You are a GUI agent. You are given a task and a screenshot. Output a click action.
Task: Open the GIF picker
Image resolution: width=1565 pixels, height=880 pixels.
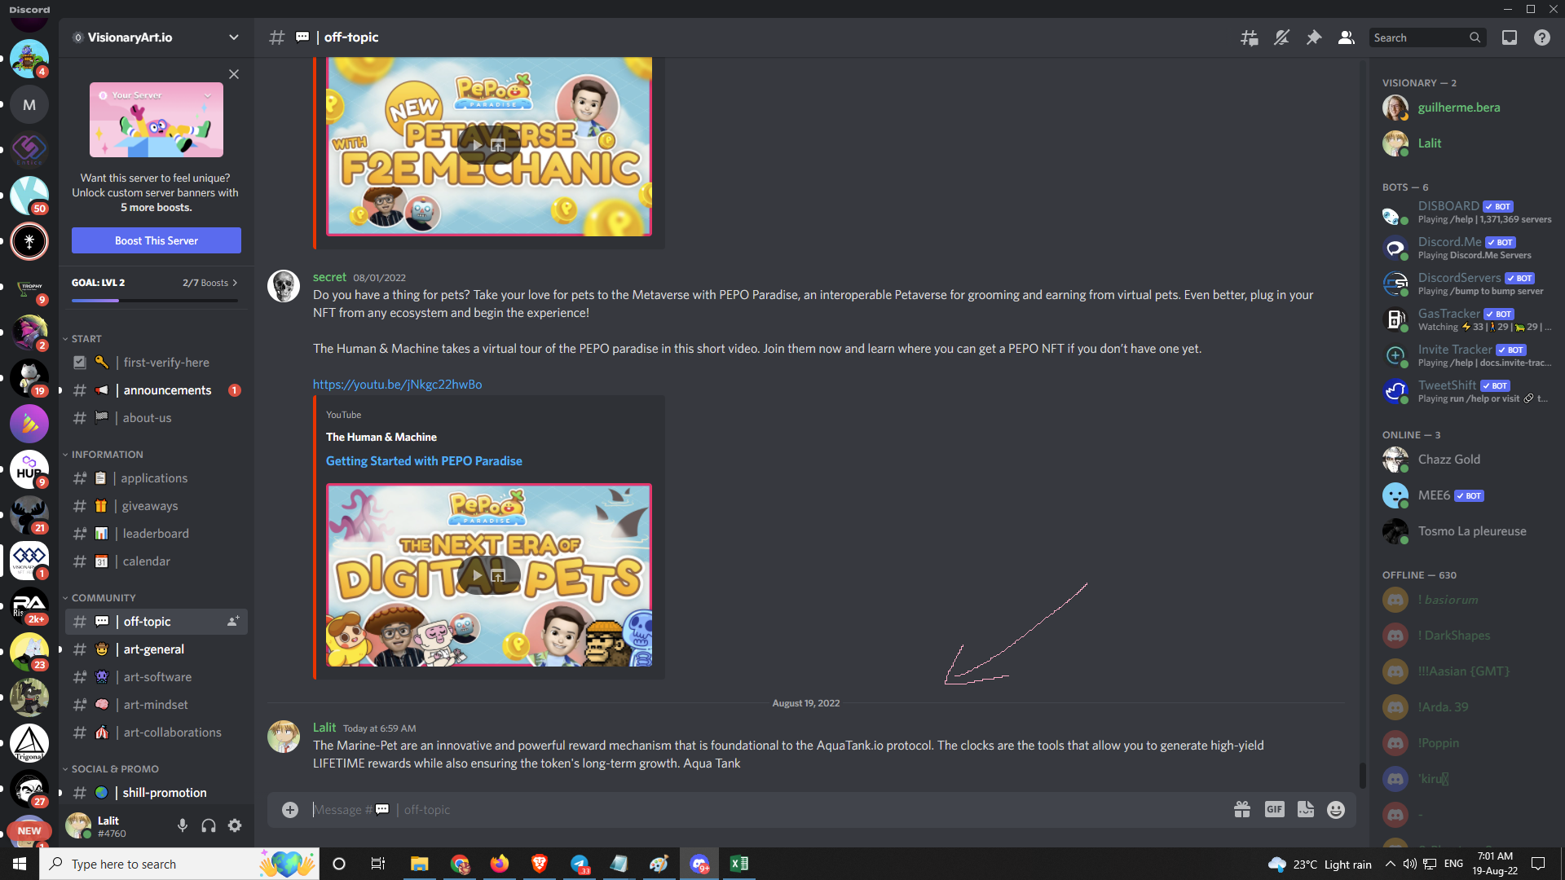tap(1275, 810)
